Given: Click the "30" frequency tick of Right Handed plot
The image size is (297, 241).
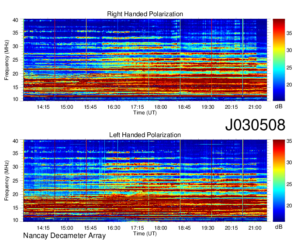Looking at the screenshot, I should [16, 46].
